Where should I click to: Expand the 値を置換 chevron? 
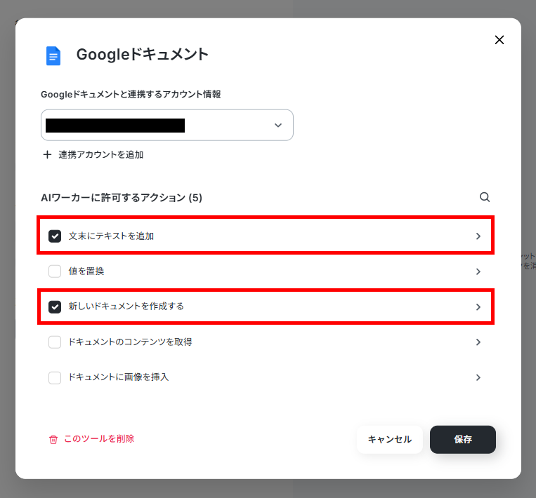pyautogui.click(x=478, y=271)
